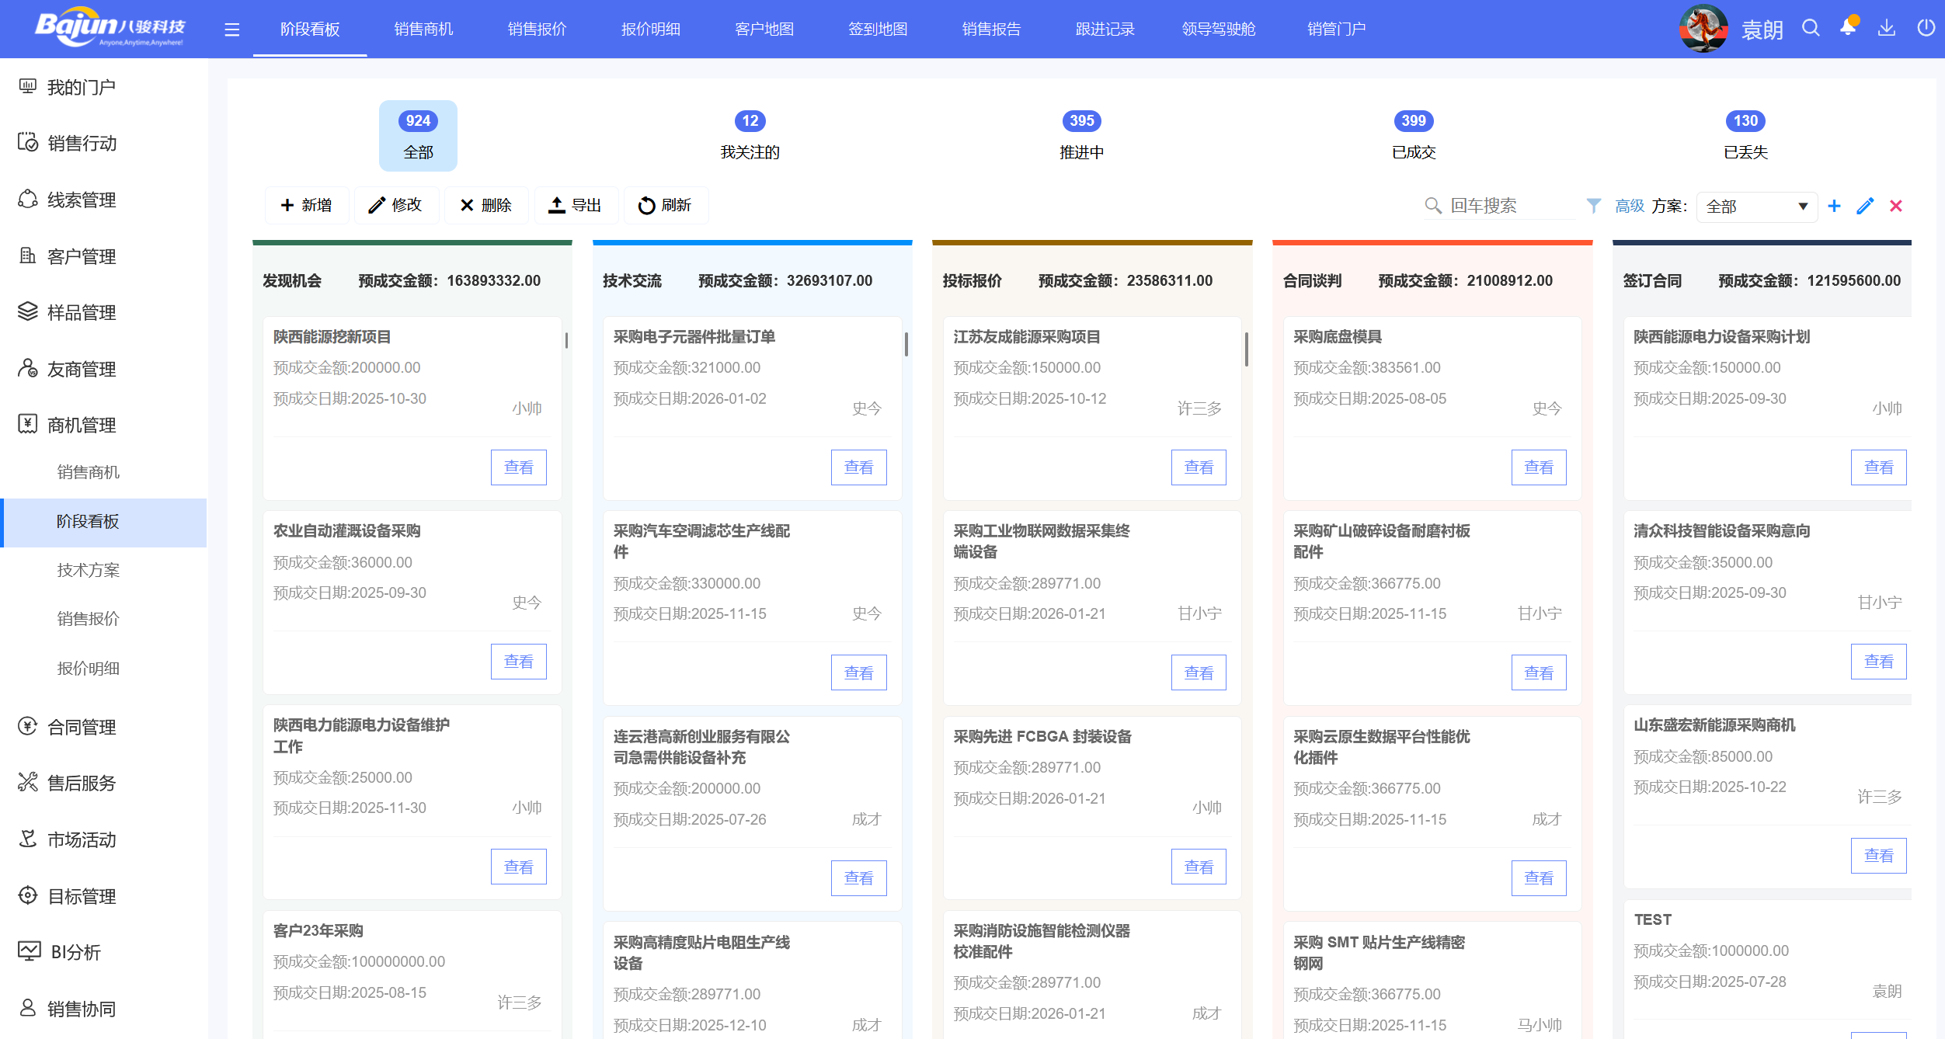This screenshot has height=1039, width=1945.
Task: Delete scheme using the X icon
Action: [1895, 206]
